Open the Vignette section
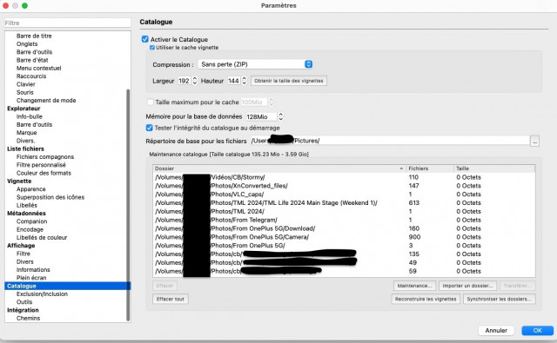Image resolution: width=557 pixels, height=343 pixels. click(19, 181)
